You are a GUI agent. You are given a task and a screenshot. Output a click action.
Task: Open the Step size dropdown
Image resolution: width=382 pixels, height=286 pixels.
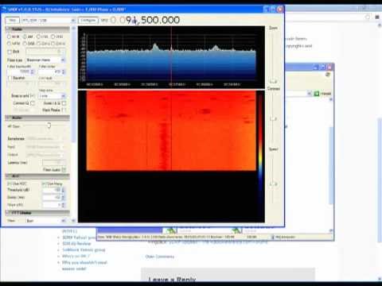click(x=52, y=96)
